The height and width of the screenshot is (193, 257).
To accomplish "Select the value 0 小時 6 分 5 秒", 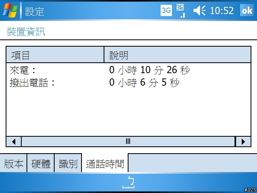I will pyautogui.click(x=145, y=82).
